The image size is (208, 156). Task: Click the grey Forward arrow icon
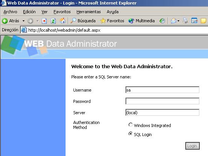pos(30,21)
